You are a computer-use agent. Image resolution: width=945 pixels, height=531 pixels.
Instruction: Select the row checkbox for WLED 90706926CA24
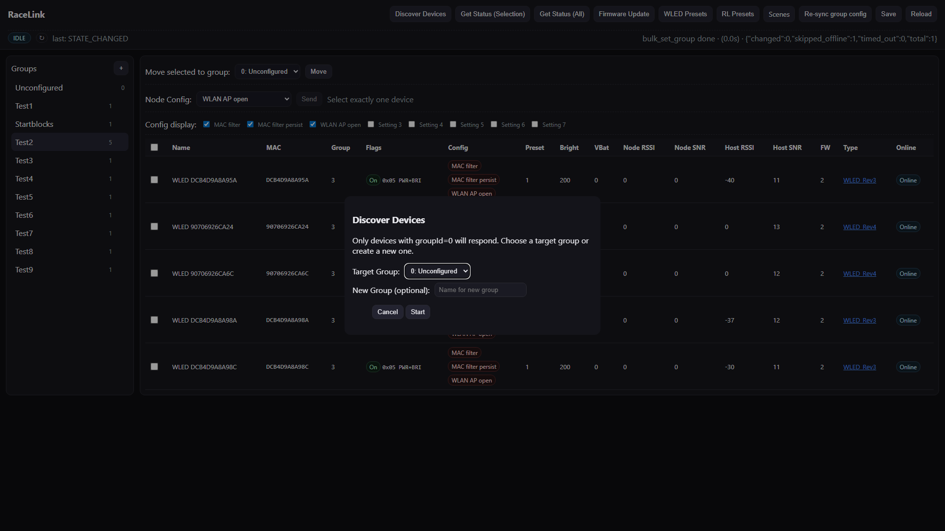pyautogui.click(x=155, y=227)
